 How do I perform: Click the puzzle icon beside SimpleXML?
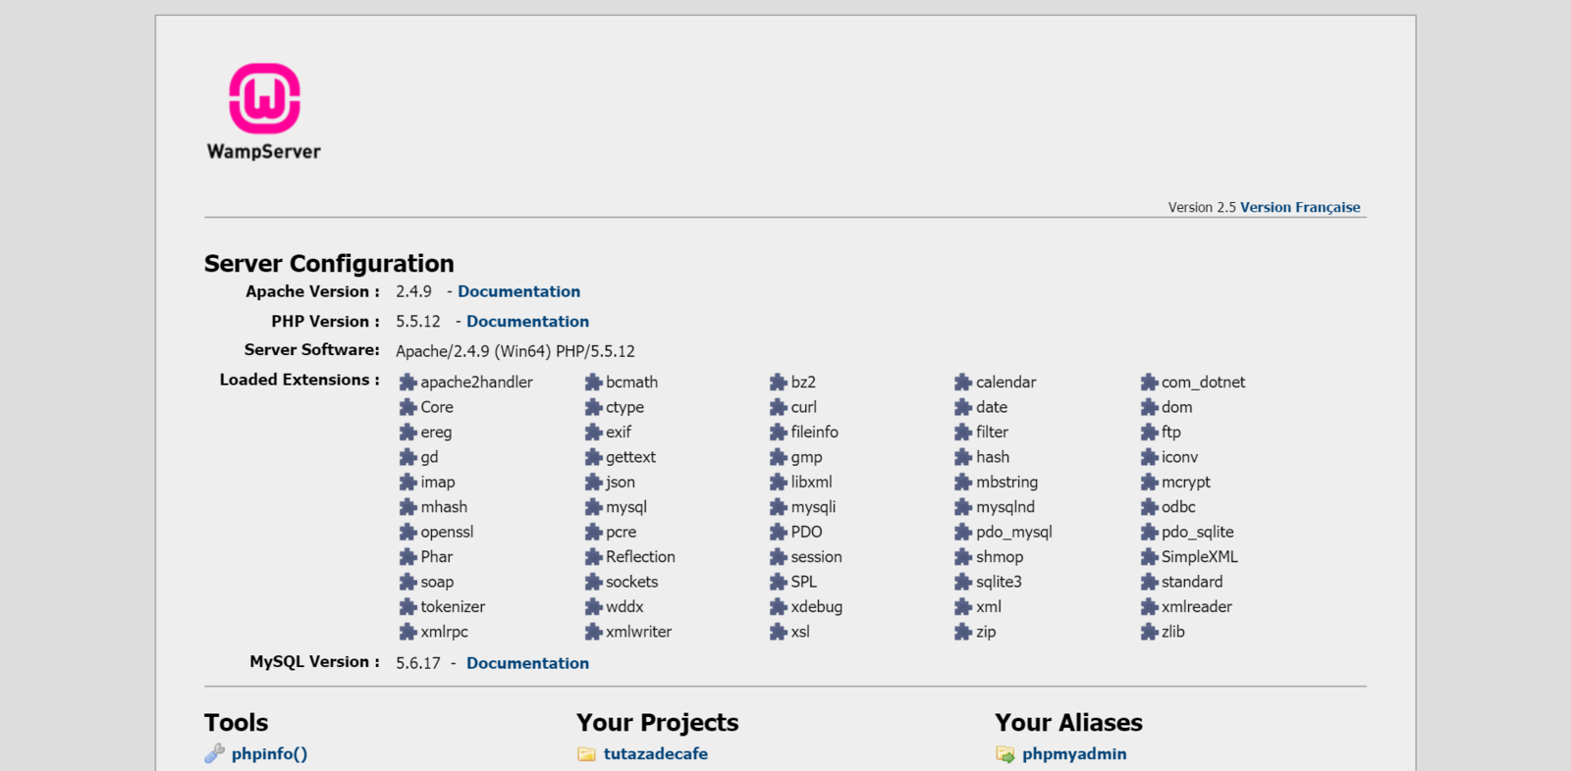tap(1149, 556)
